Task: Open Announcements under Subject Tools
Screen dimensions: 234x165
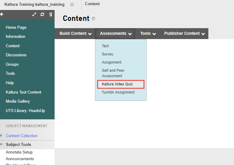Action: coord(20,159)
